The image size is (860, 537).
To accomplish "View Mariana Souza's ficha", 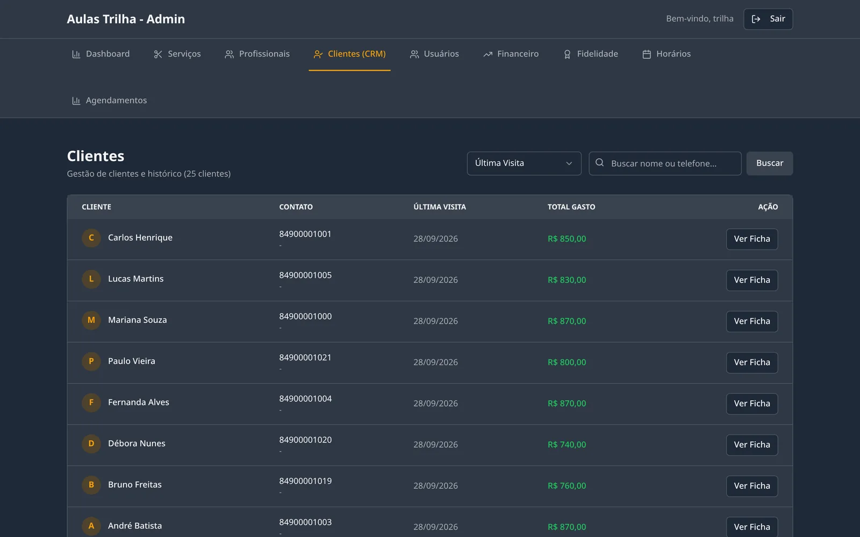I will point(752,321).
